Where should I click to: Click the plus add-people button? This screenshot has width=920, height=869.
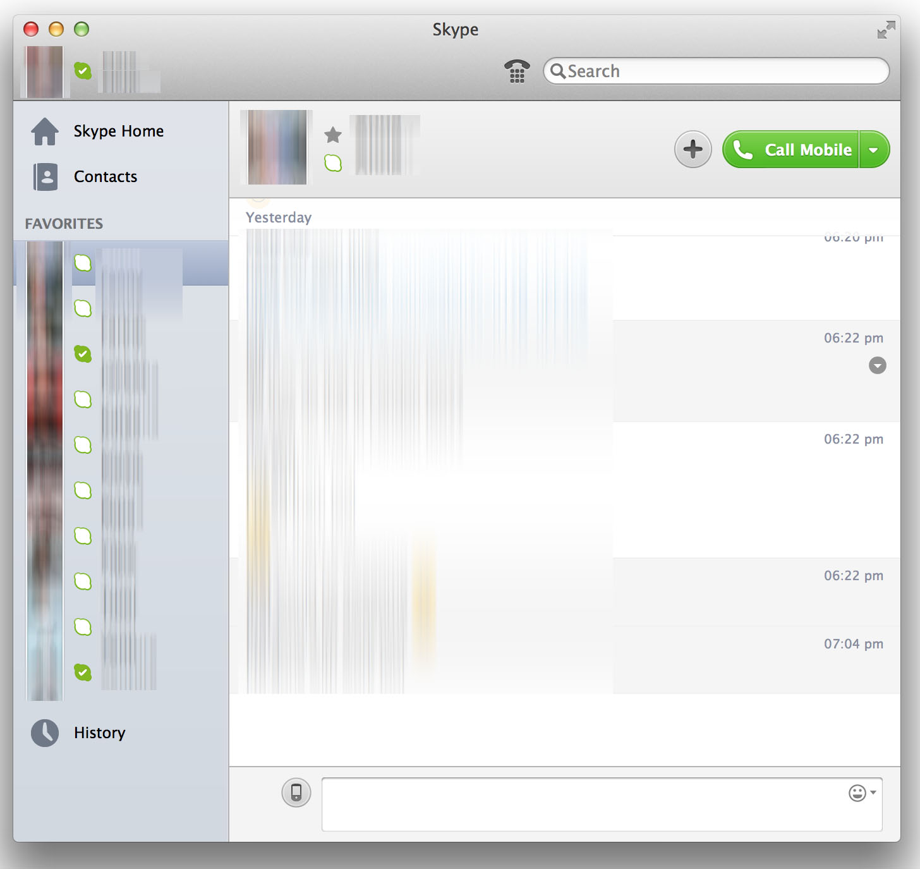693,150
